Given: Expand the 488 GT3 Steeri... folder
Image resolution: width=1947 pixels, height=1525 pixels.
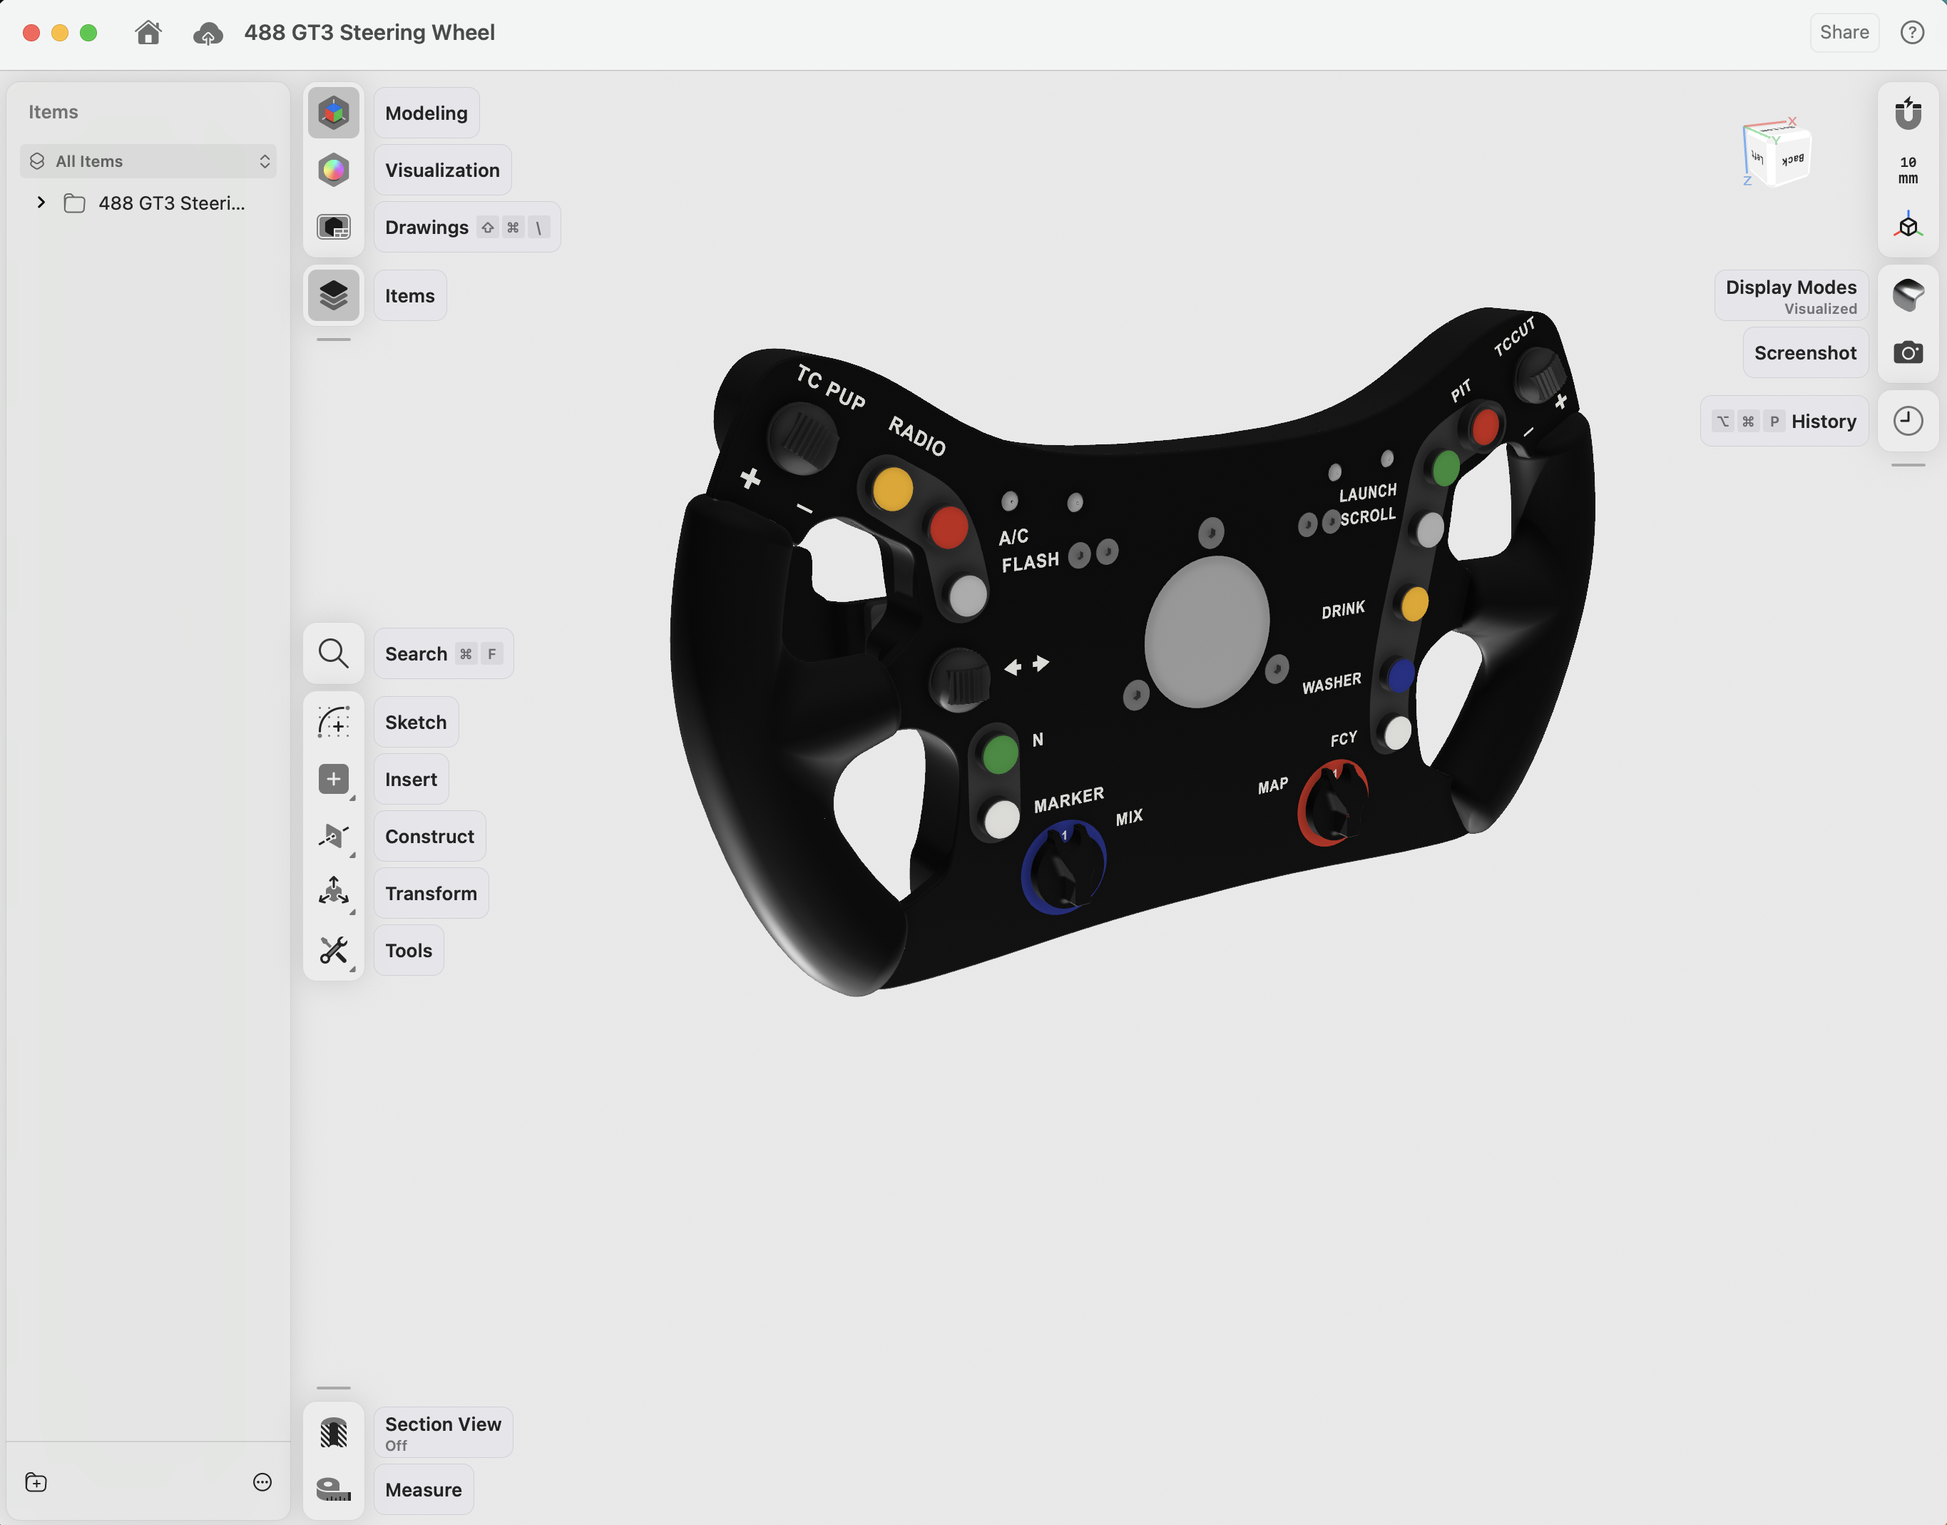Looking at the screenshot, I should coord(41,203).
